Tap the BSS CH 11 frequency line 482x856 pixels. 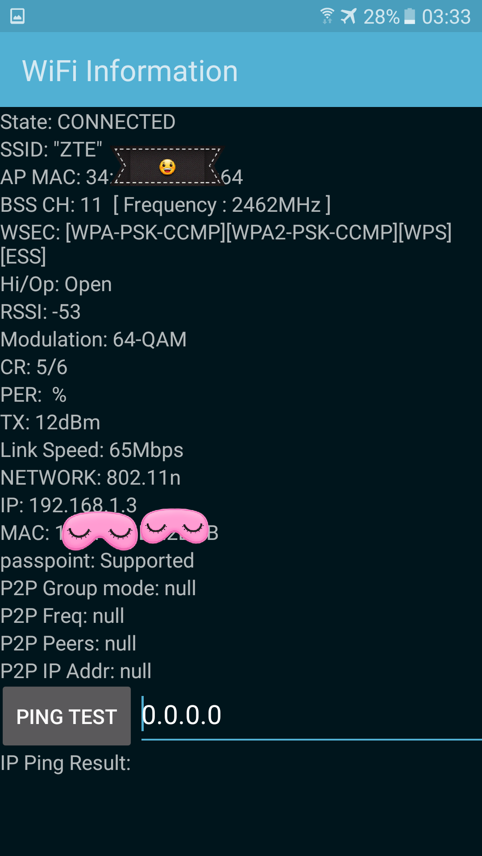coord(165,205)
